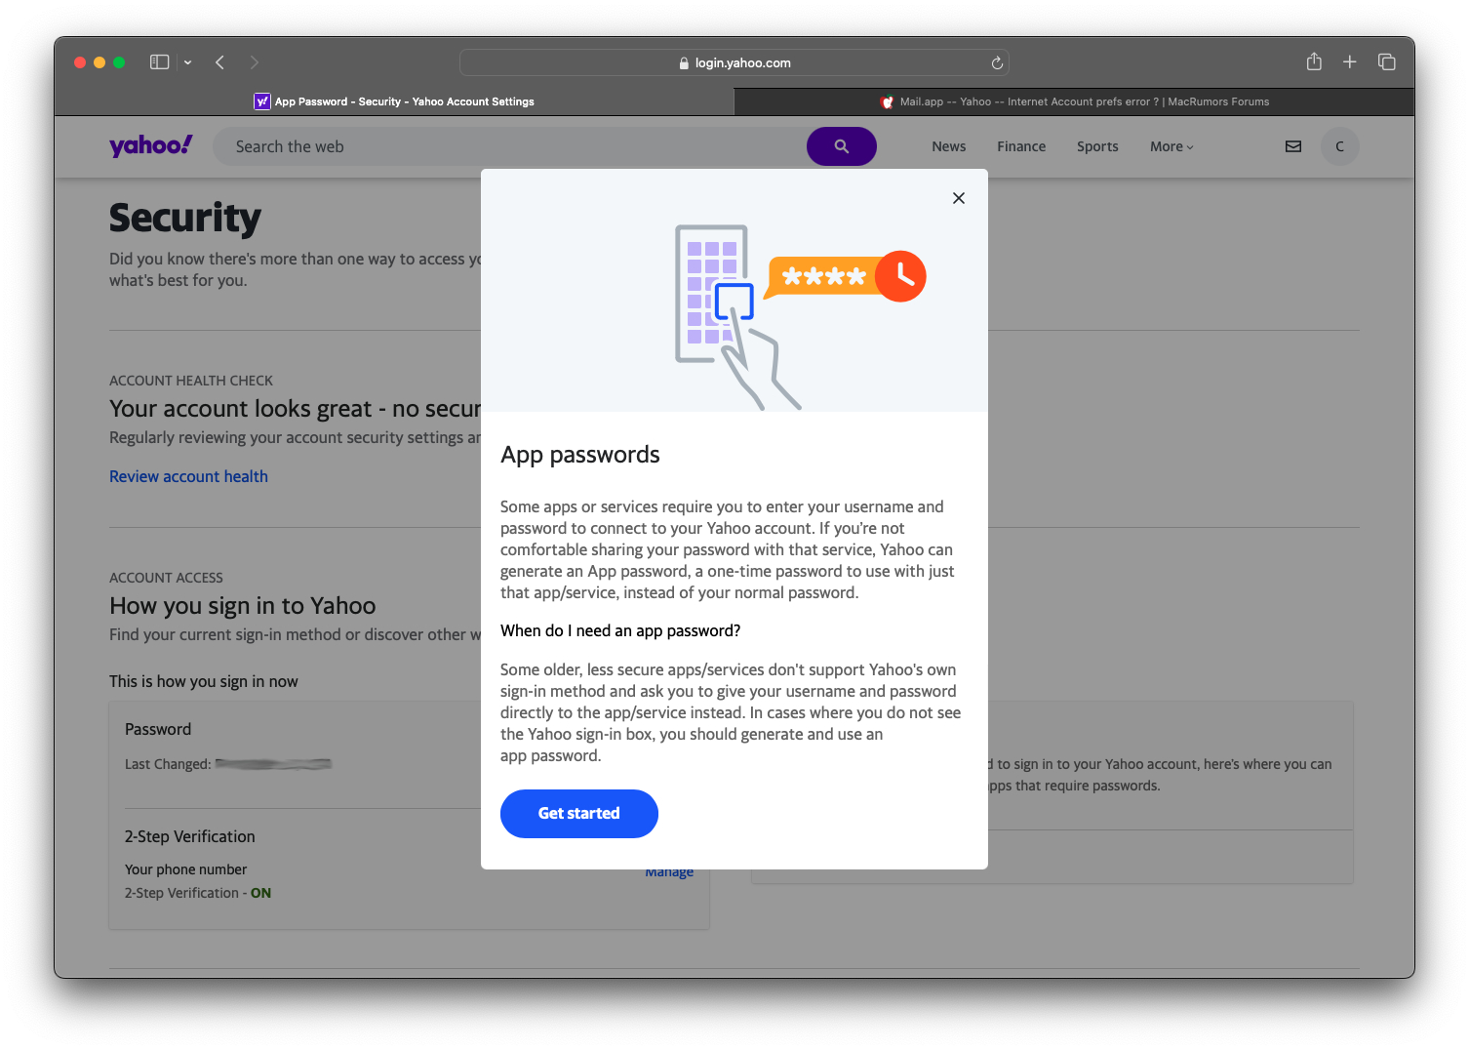The height and width of the screenshot is (1050, 1469).
Task: Focus the Search the web field
Action: (509, 146)
